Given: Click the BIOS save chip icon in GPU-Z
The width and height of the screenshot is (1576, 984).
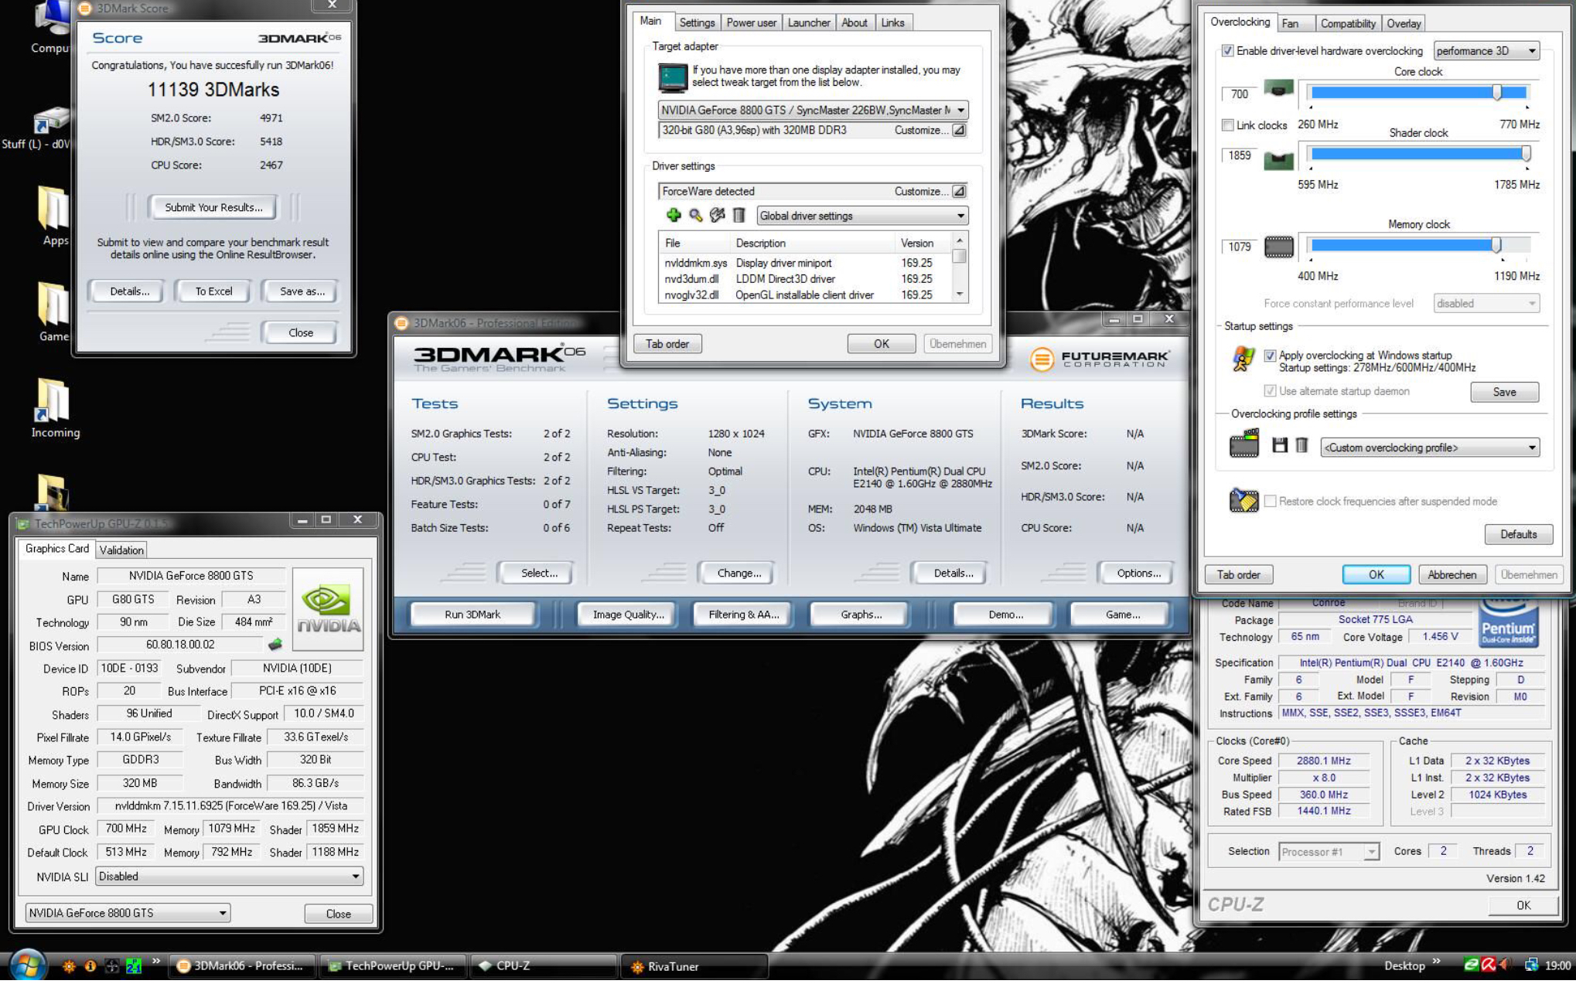Looking at the screenshot, I should [x=275, y=644].
